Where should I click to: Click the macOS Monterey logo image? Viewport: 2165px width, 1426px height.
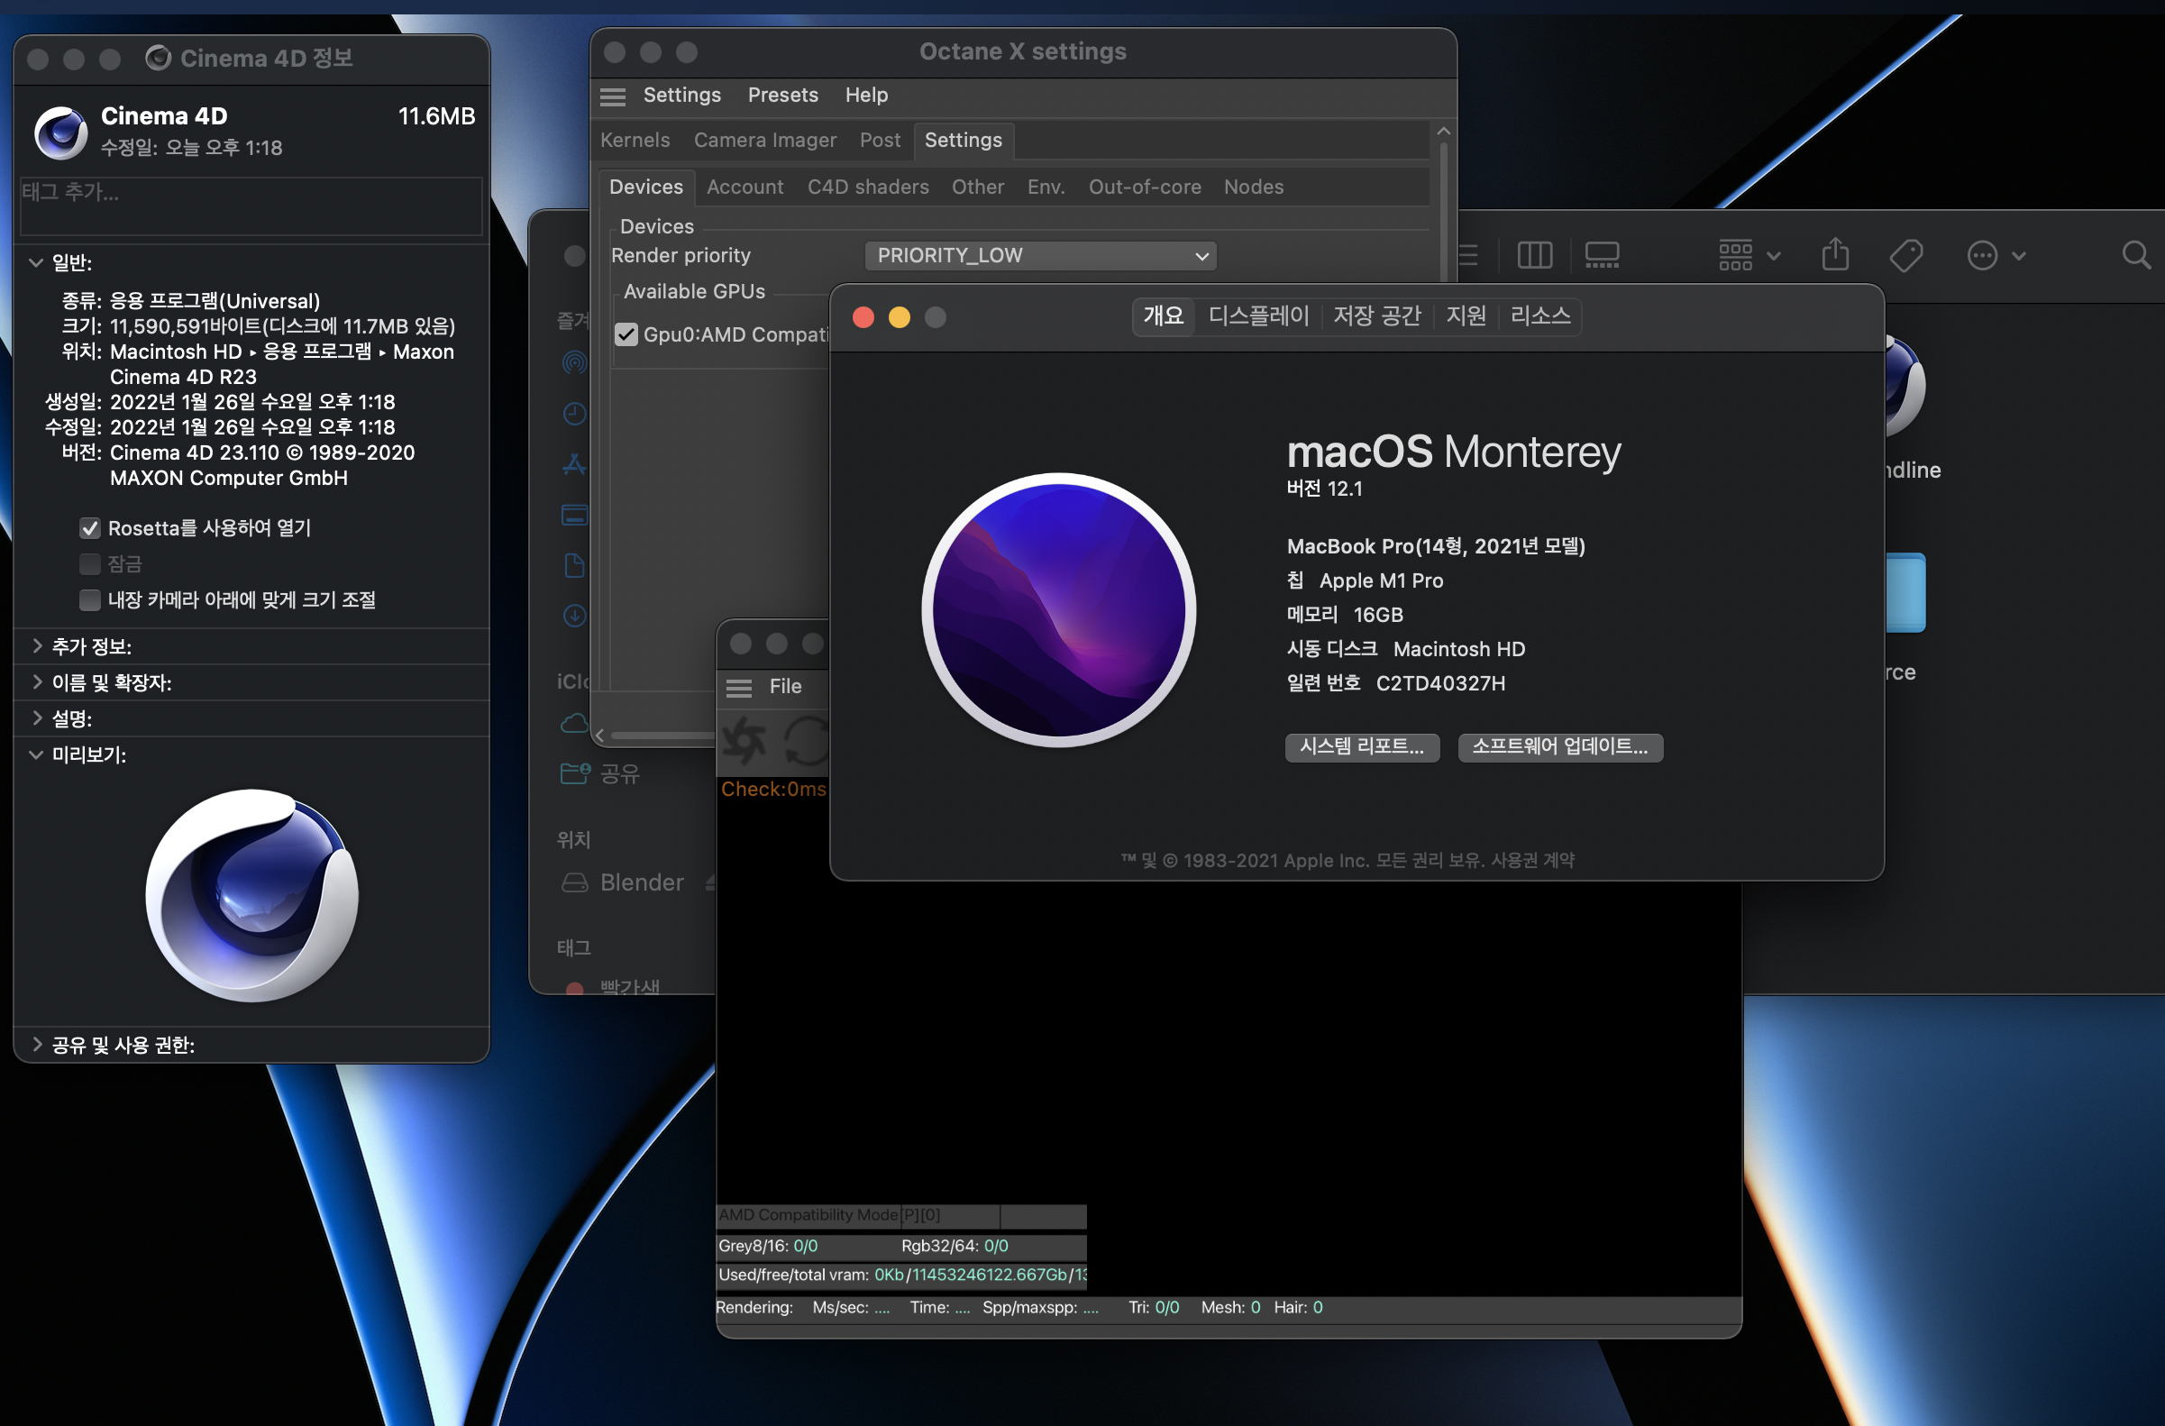click(x=1058, y=610)
